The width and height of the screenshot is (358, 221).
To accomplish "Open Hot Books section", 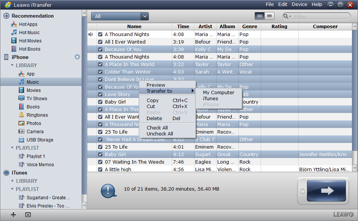I will coord(30,49).
